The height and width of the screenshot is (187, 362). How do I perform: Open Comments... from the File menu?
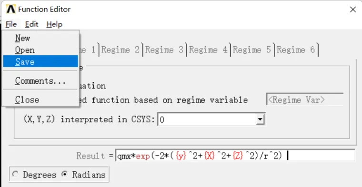[x=40, y=81]
